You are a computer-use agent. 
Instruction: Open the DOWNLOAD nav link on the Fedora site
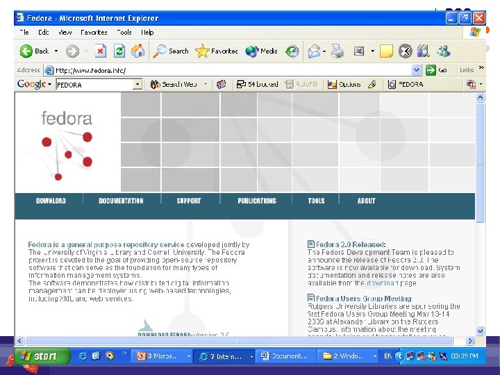(x=51, y=201)
